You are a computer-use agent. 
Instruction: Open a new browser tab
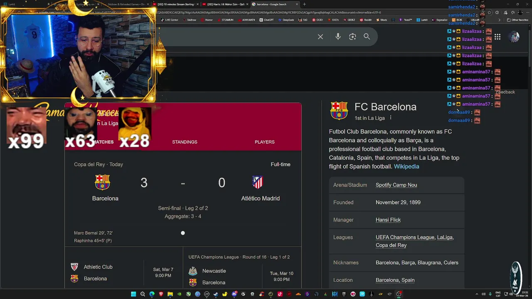coord(304,4)
